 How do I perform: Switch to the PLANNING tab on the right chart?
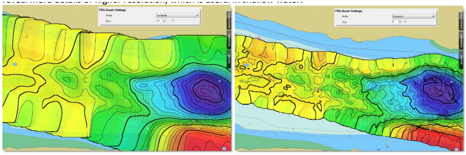pos(461,41)
